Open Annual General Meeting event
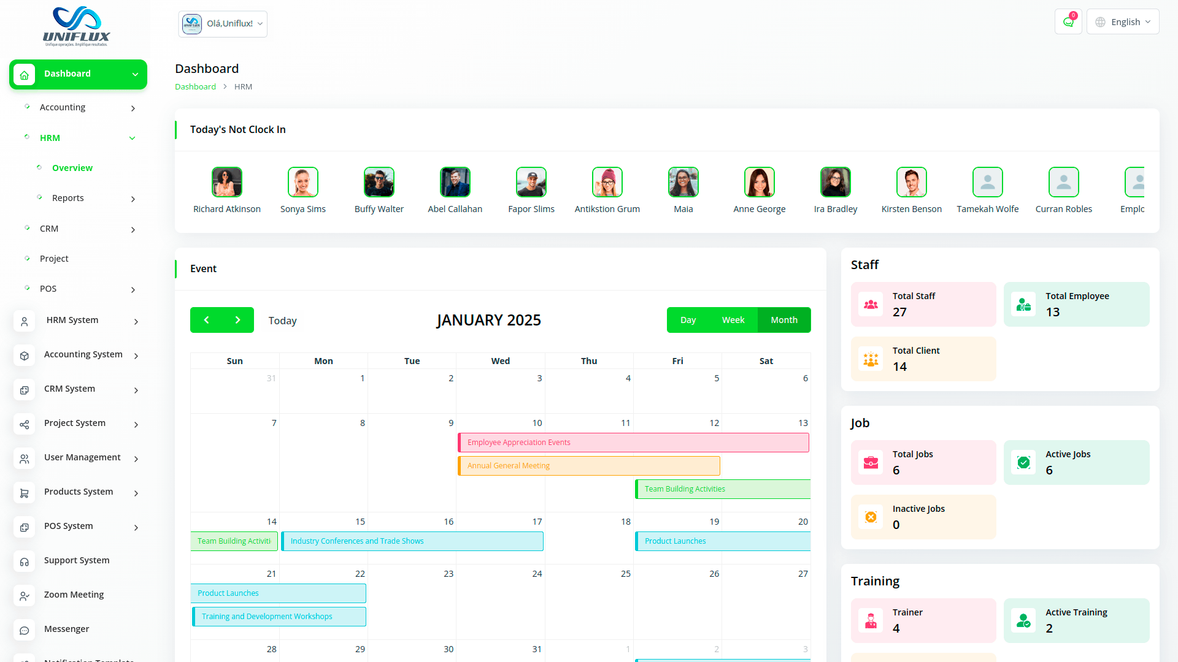 (x=589, y=466)
